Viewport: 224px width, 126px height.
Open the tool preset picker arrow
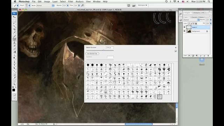17,6
